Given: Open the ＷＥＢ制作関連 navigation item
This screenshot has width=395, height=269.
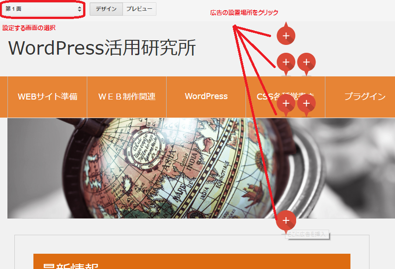Looking at the screenshot, I should pyautogui.click(x=127, y=97).
